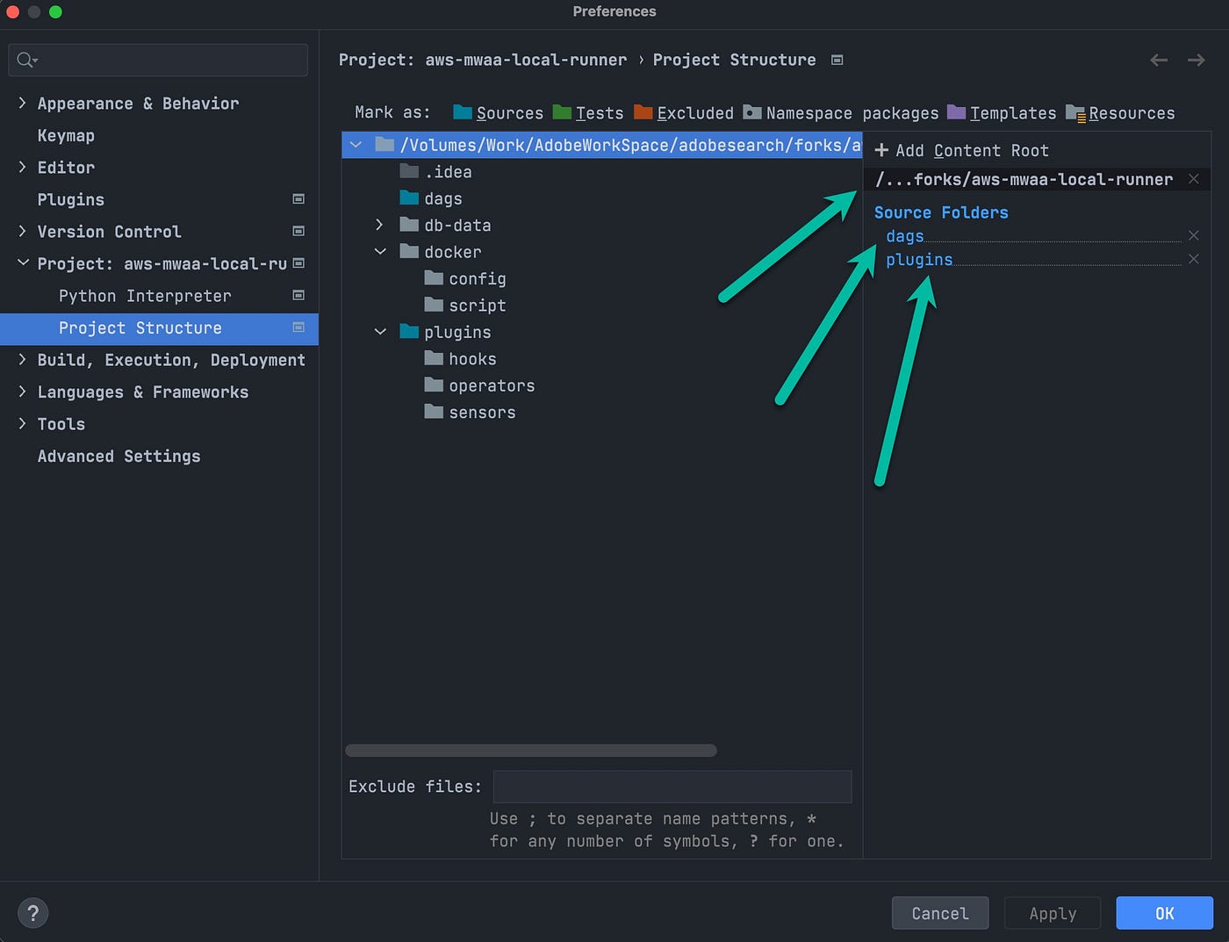Mark selected folder as Templates

coord(1002,113)
